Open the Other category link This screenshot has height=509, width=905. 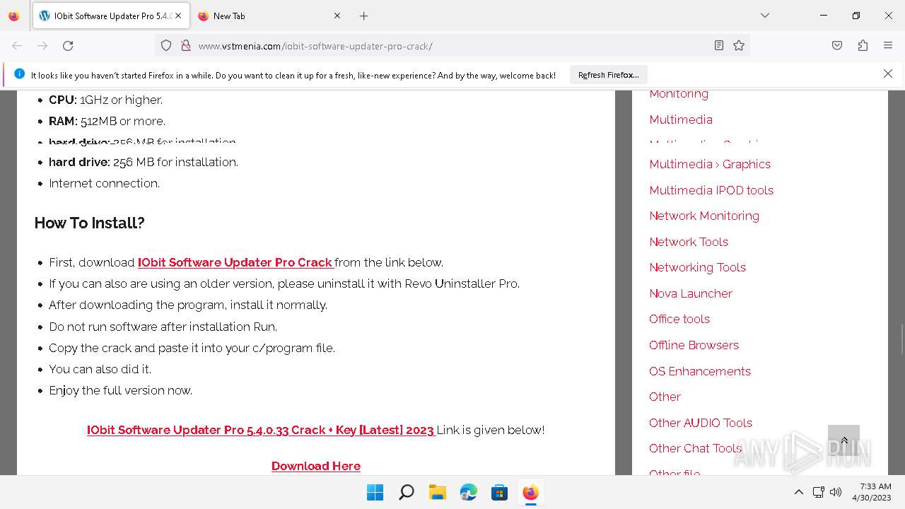click(665, 397)
